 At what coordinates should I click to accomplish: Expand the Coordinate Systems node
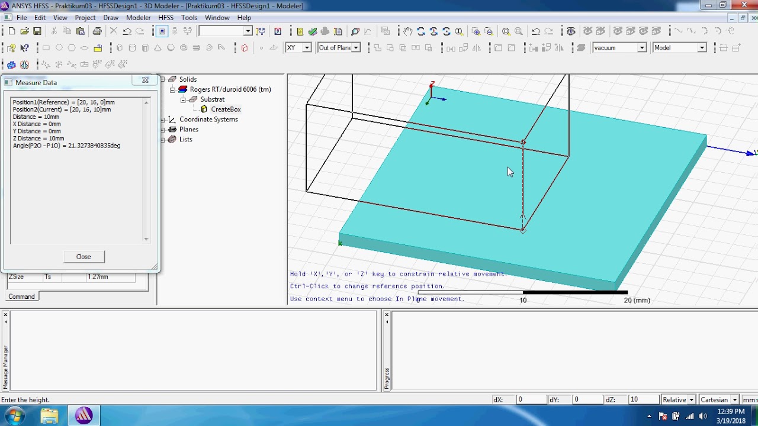(163, 120)
